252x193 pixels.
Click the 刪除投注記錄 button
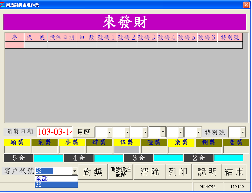pos(121,172)
